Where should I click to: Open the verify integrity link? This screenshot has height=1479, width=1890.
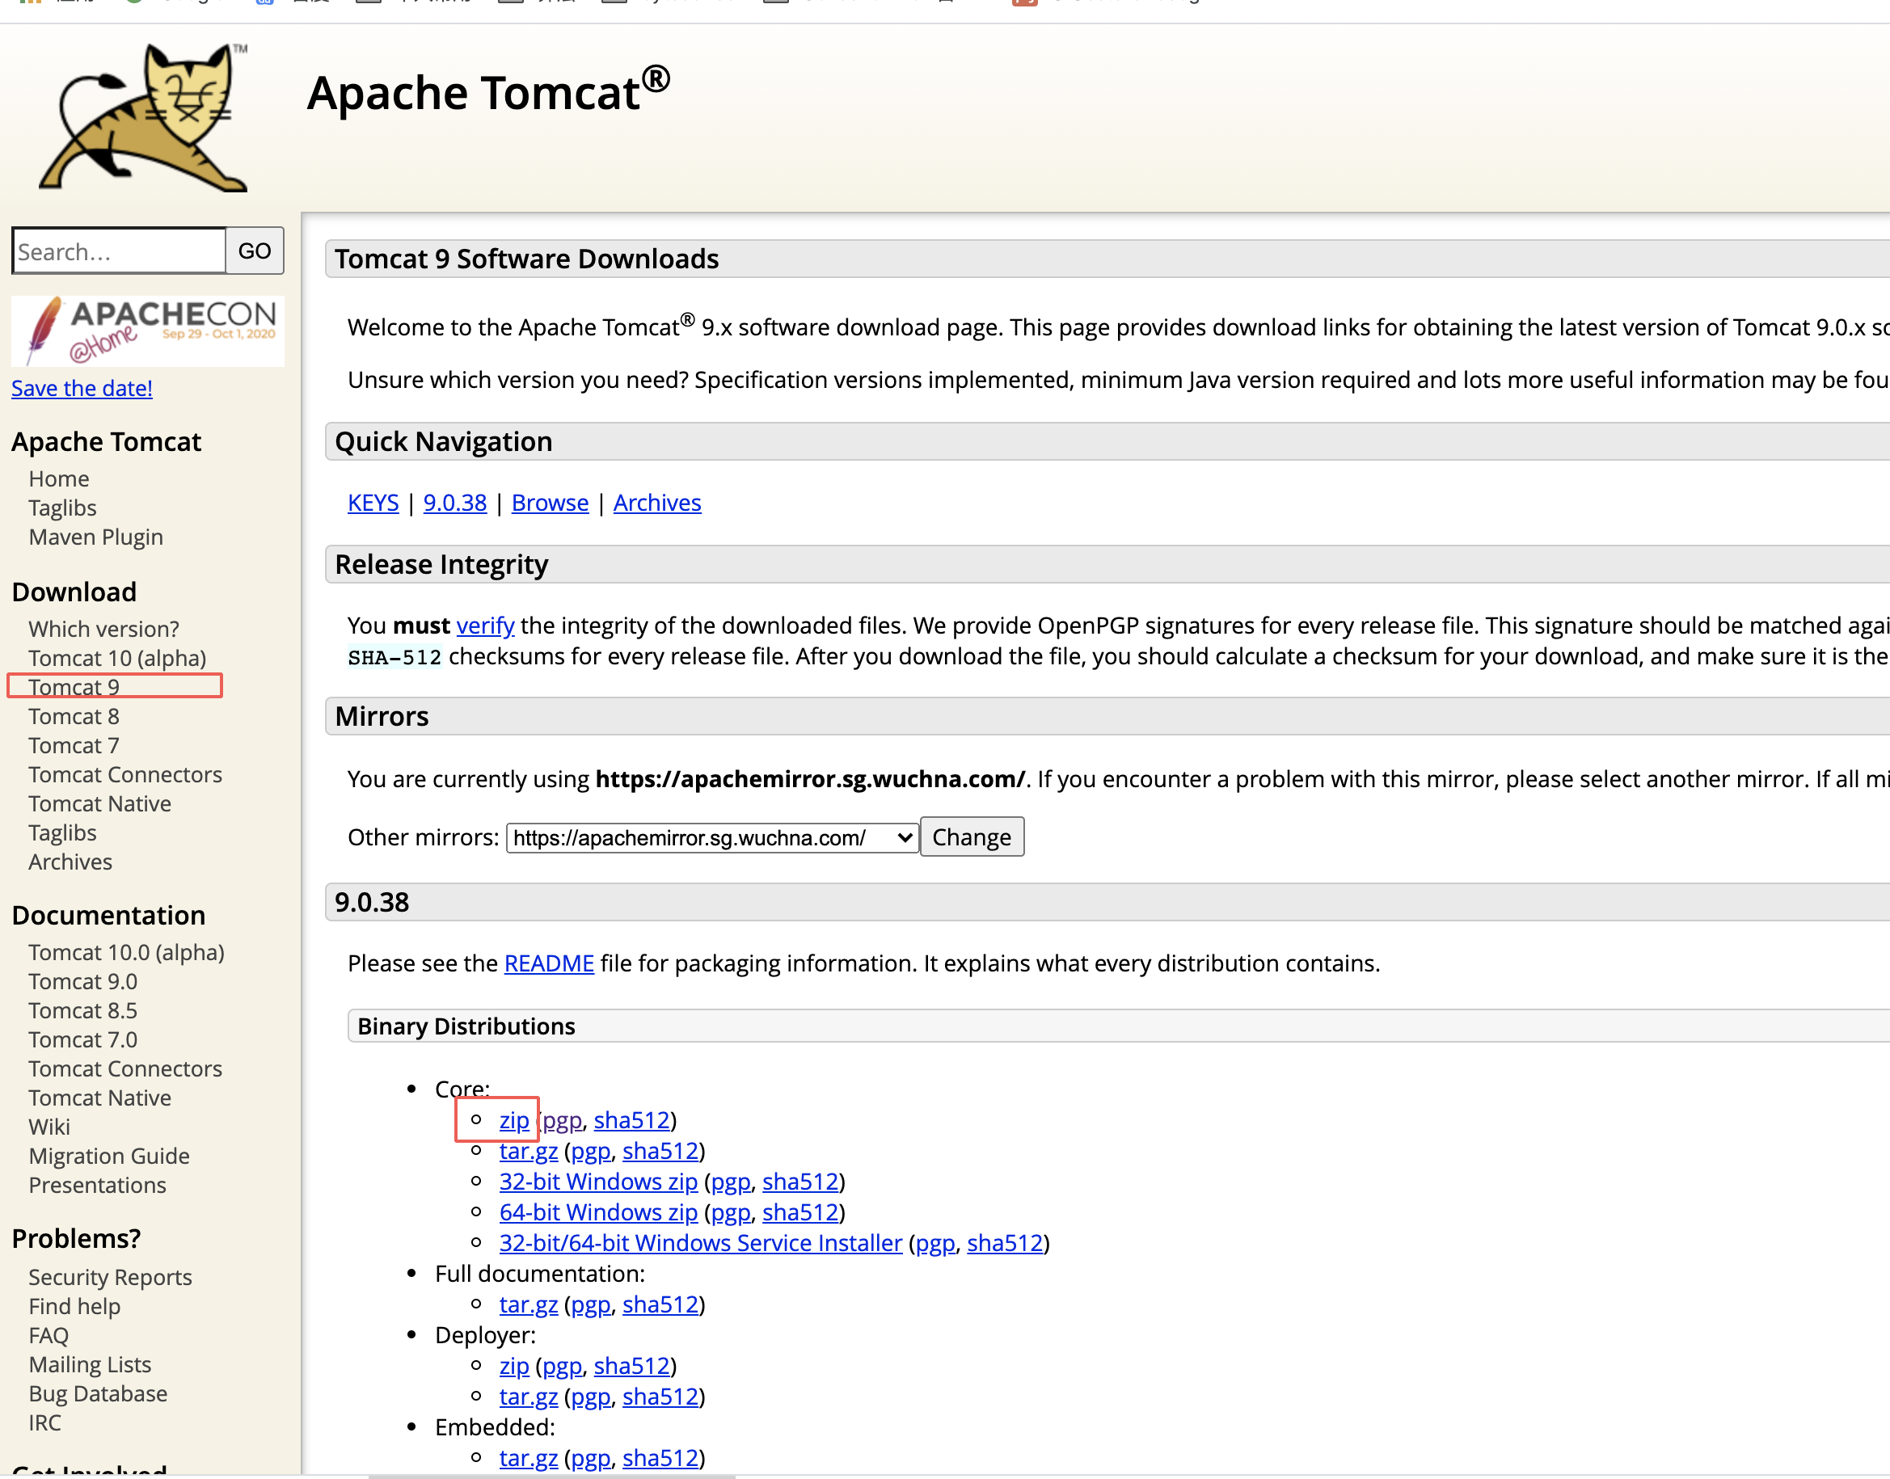[485, 626]
